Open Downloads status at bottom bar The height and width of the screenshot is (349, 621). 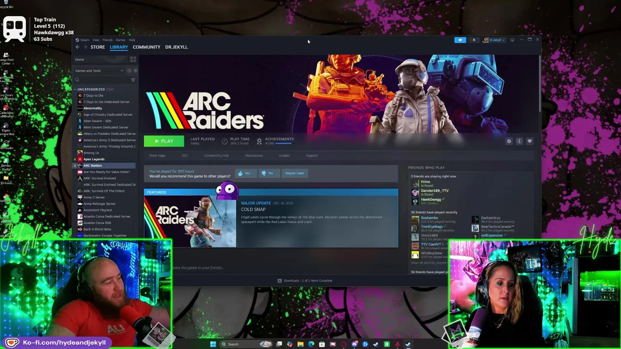(x=305, y=281)
